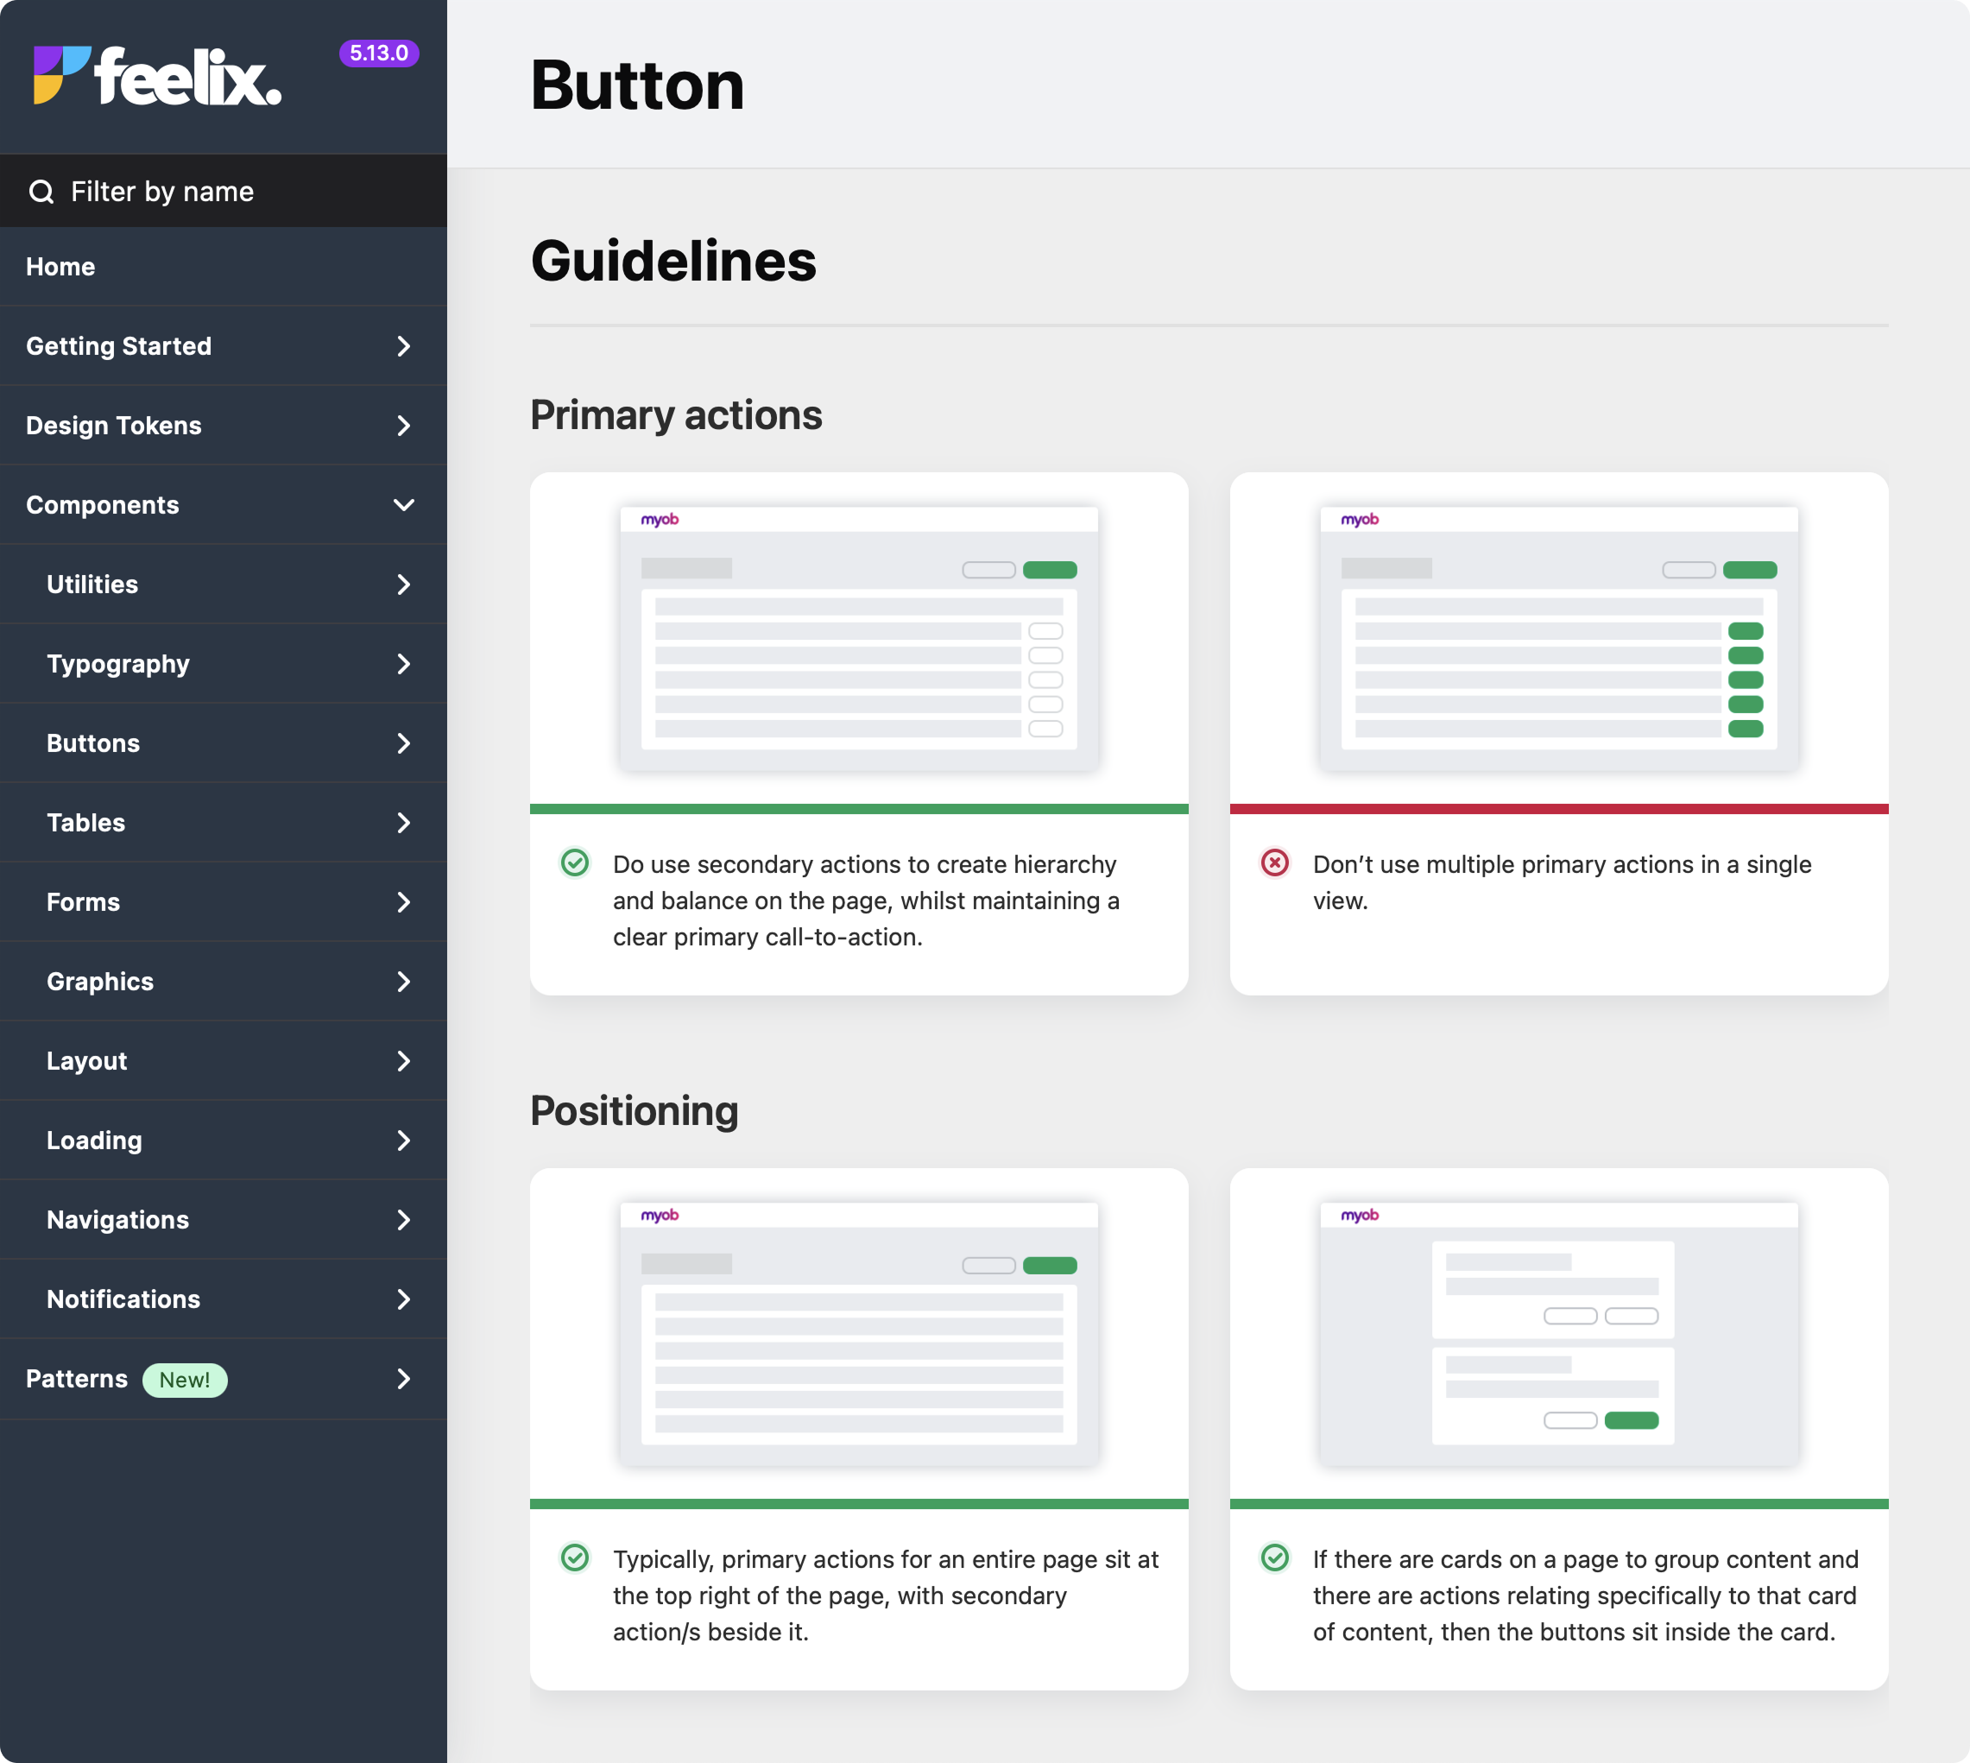Open the Home menu item

pos(60,267)
